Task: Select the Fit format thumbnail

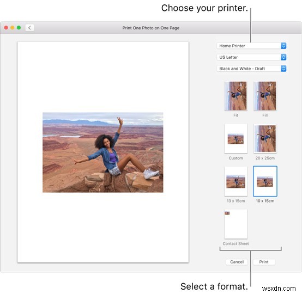Action: click(x=235, y=96)
